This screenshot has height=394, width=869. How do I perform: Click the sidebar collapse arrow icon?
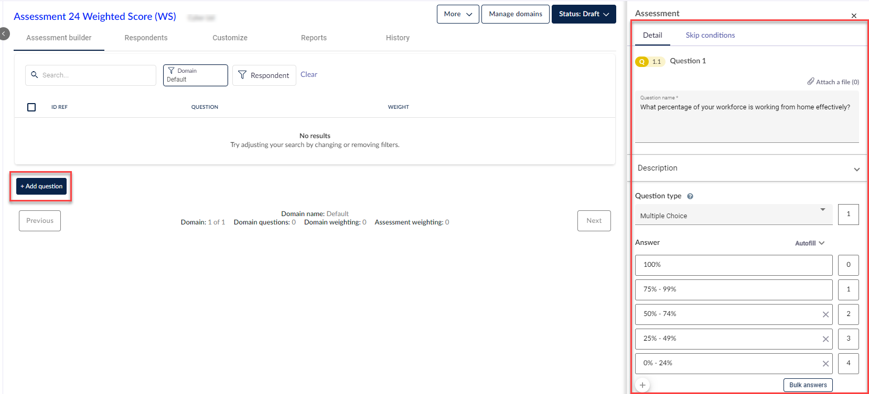click(x=4, y=33)
